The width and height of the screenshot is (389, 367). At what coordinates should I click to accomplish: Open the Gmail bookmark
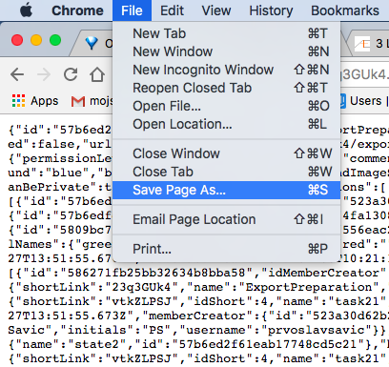click(92, 101)
